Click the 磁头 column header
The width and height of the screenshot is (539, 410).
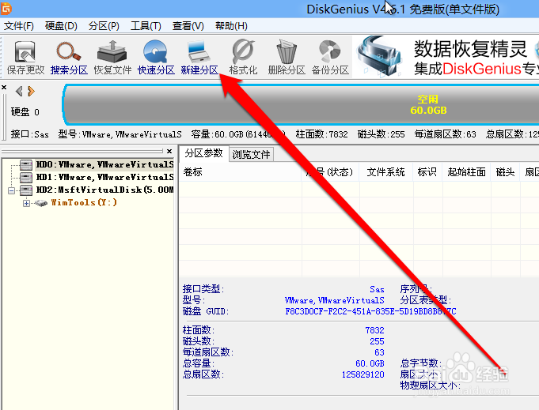[505, 172]
